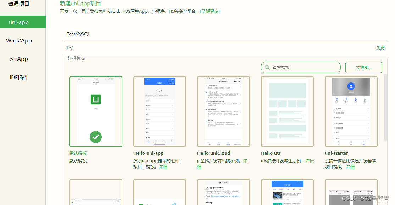Click the magnifier icon in template search
This screenshot has height=205, width=395.
click(267, 67)
